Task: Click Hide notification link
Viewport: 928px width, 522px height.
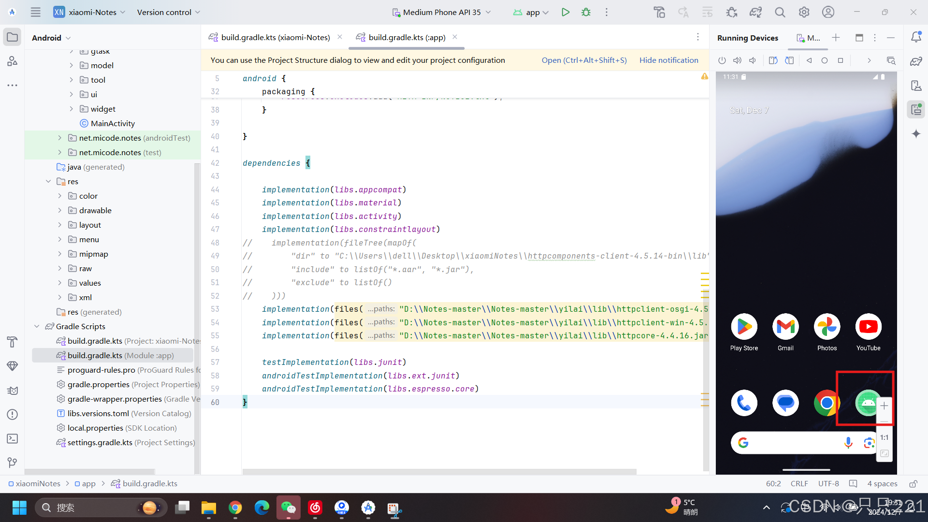Action: coord(668,60)
